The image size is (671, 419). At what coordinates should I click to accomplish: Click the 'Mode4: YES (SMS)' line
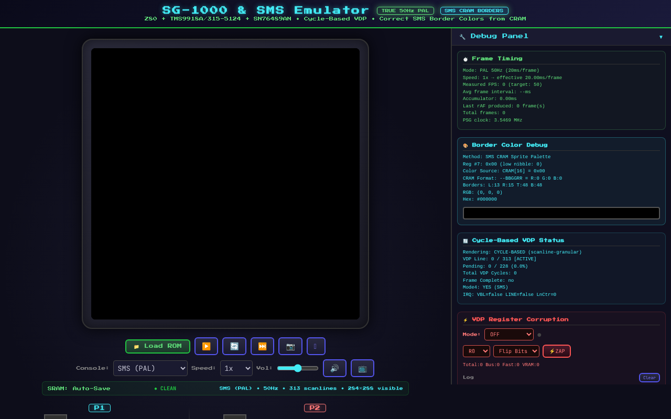[485, 288]
